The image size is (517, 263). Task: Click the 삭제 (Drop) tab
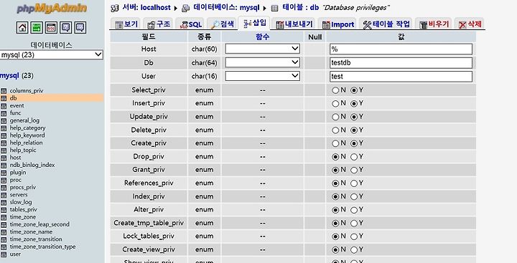(470, 24)
